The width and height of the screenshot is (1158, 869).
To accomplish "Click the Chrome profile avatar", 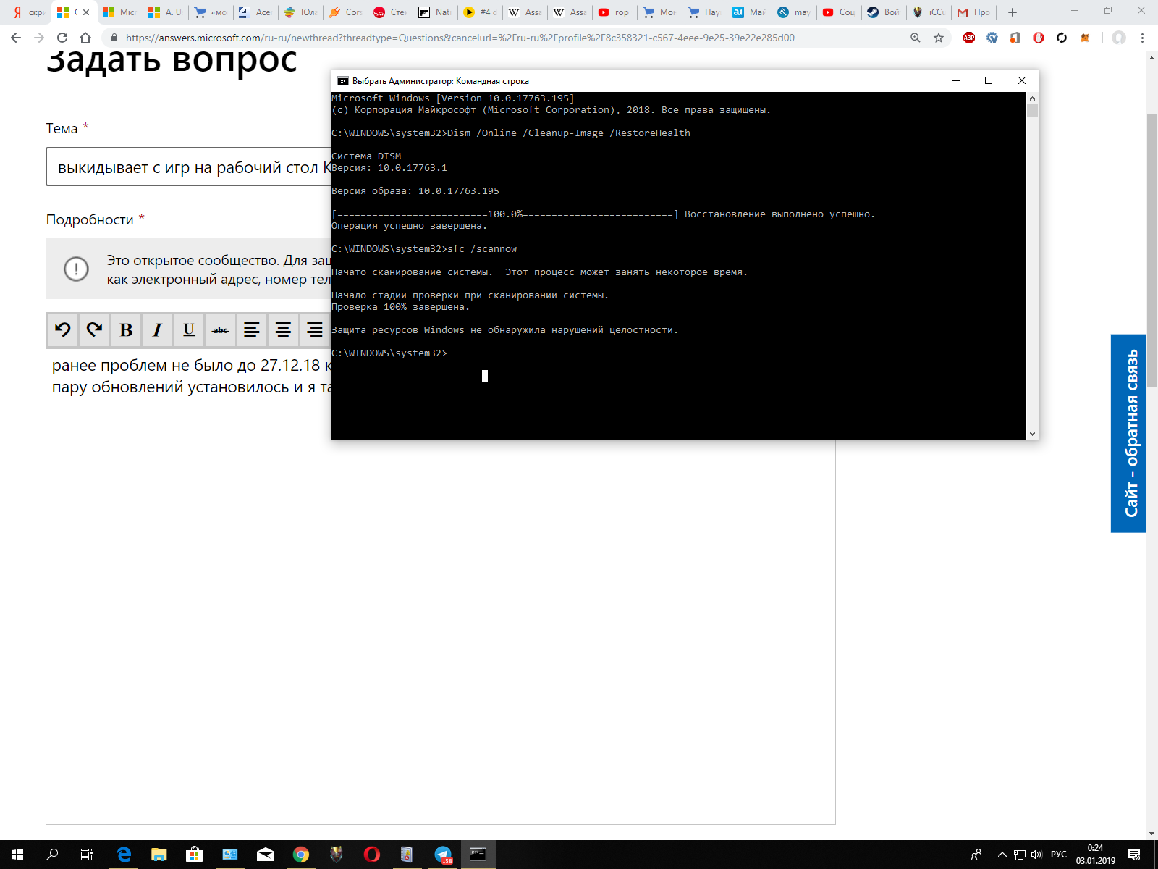I will (1119, 38).
